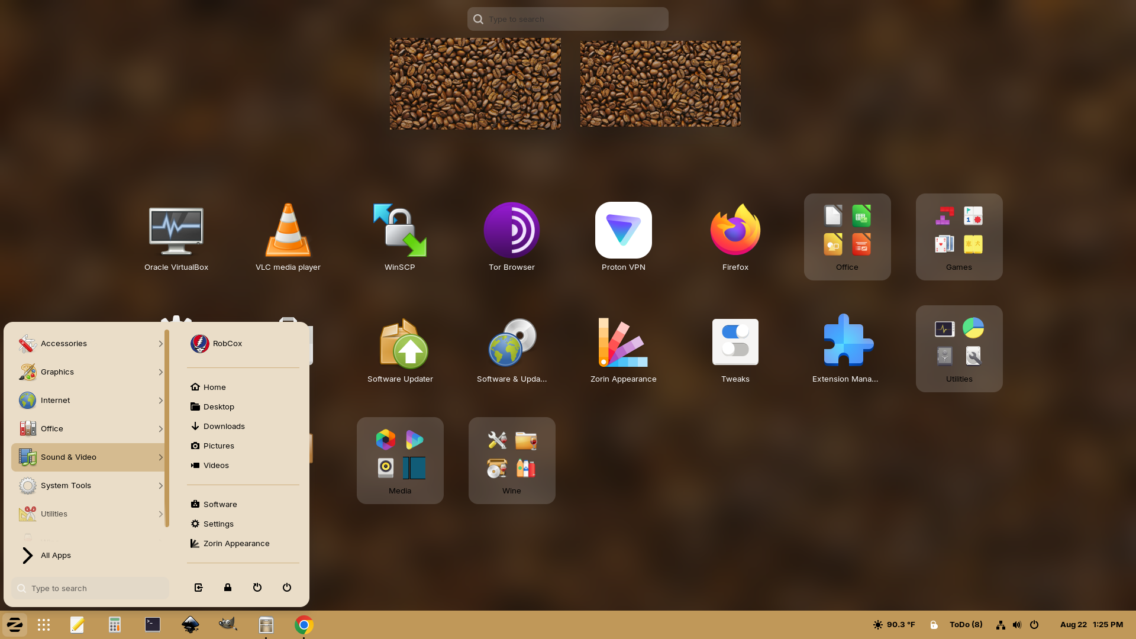Click the menu category list scrollbar
The image size is (1136, 639).
tap(167, 428)
